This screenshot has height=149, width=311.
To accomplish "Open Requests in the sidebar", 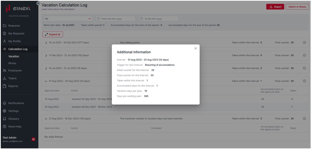I will coord(14,26).
